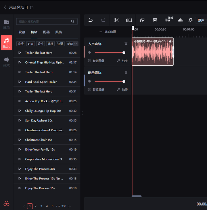Undo the last action

click(91, 20)
